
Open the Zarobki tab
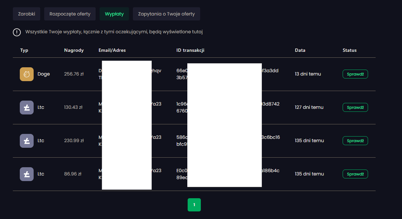click(x=27, y=14)
